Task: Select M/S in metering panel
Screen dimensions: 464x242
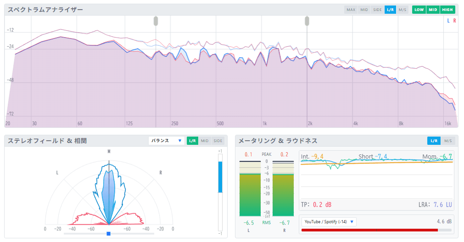Action: point(448,141)
